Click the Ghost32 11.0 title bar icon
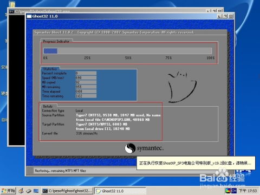Screen dimensions: 260x195 click(x=29, y=16)
